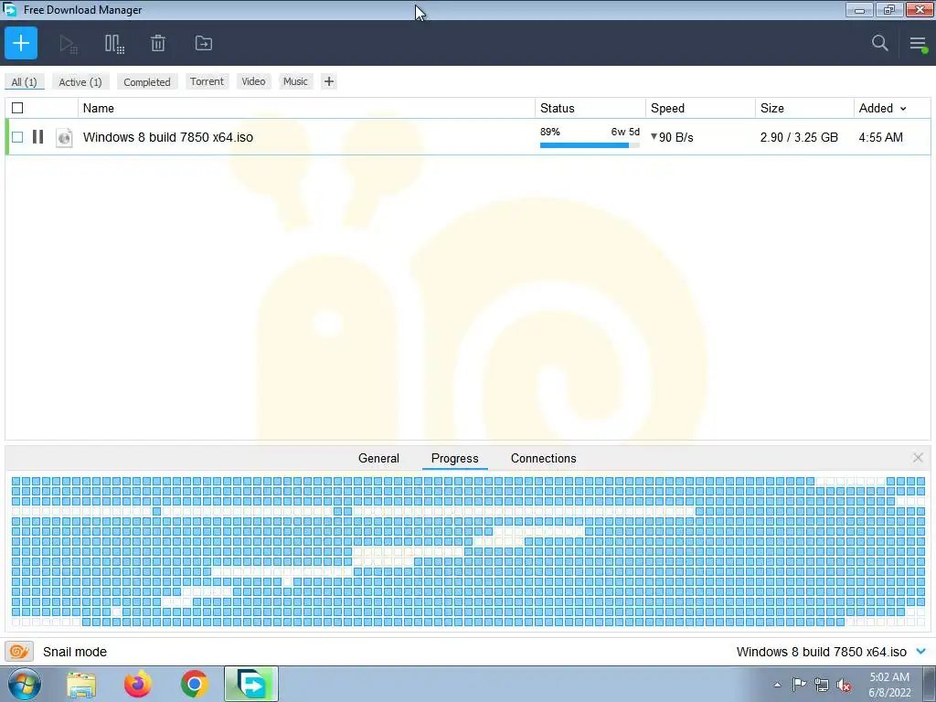
Task: Click Free Download Manager taskbar button
Action: coord(251,684)
